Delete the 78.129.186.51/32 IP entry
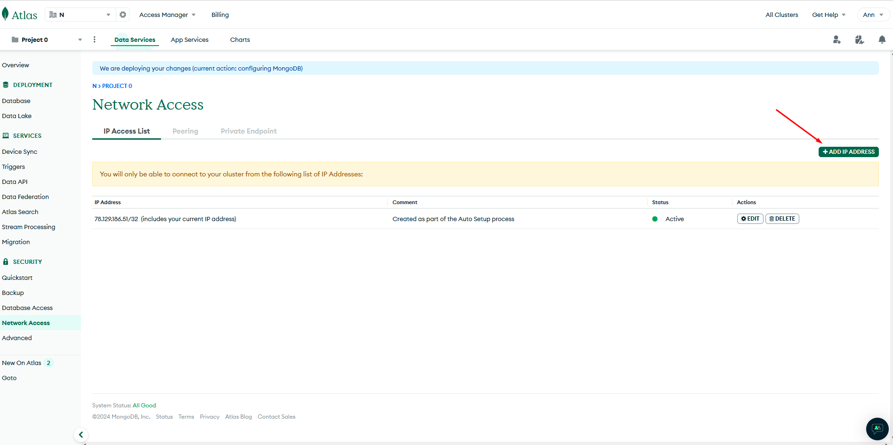Viewport: 893px width, 445px height. pyautogui.click(x=782, y=219)
